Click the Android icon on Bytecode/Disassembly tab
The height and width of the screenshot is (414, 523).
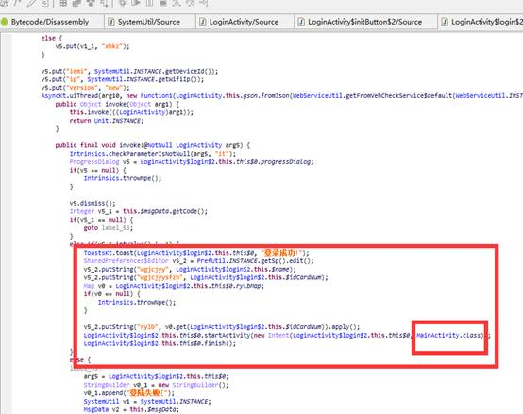point(5,22)
